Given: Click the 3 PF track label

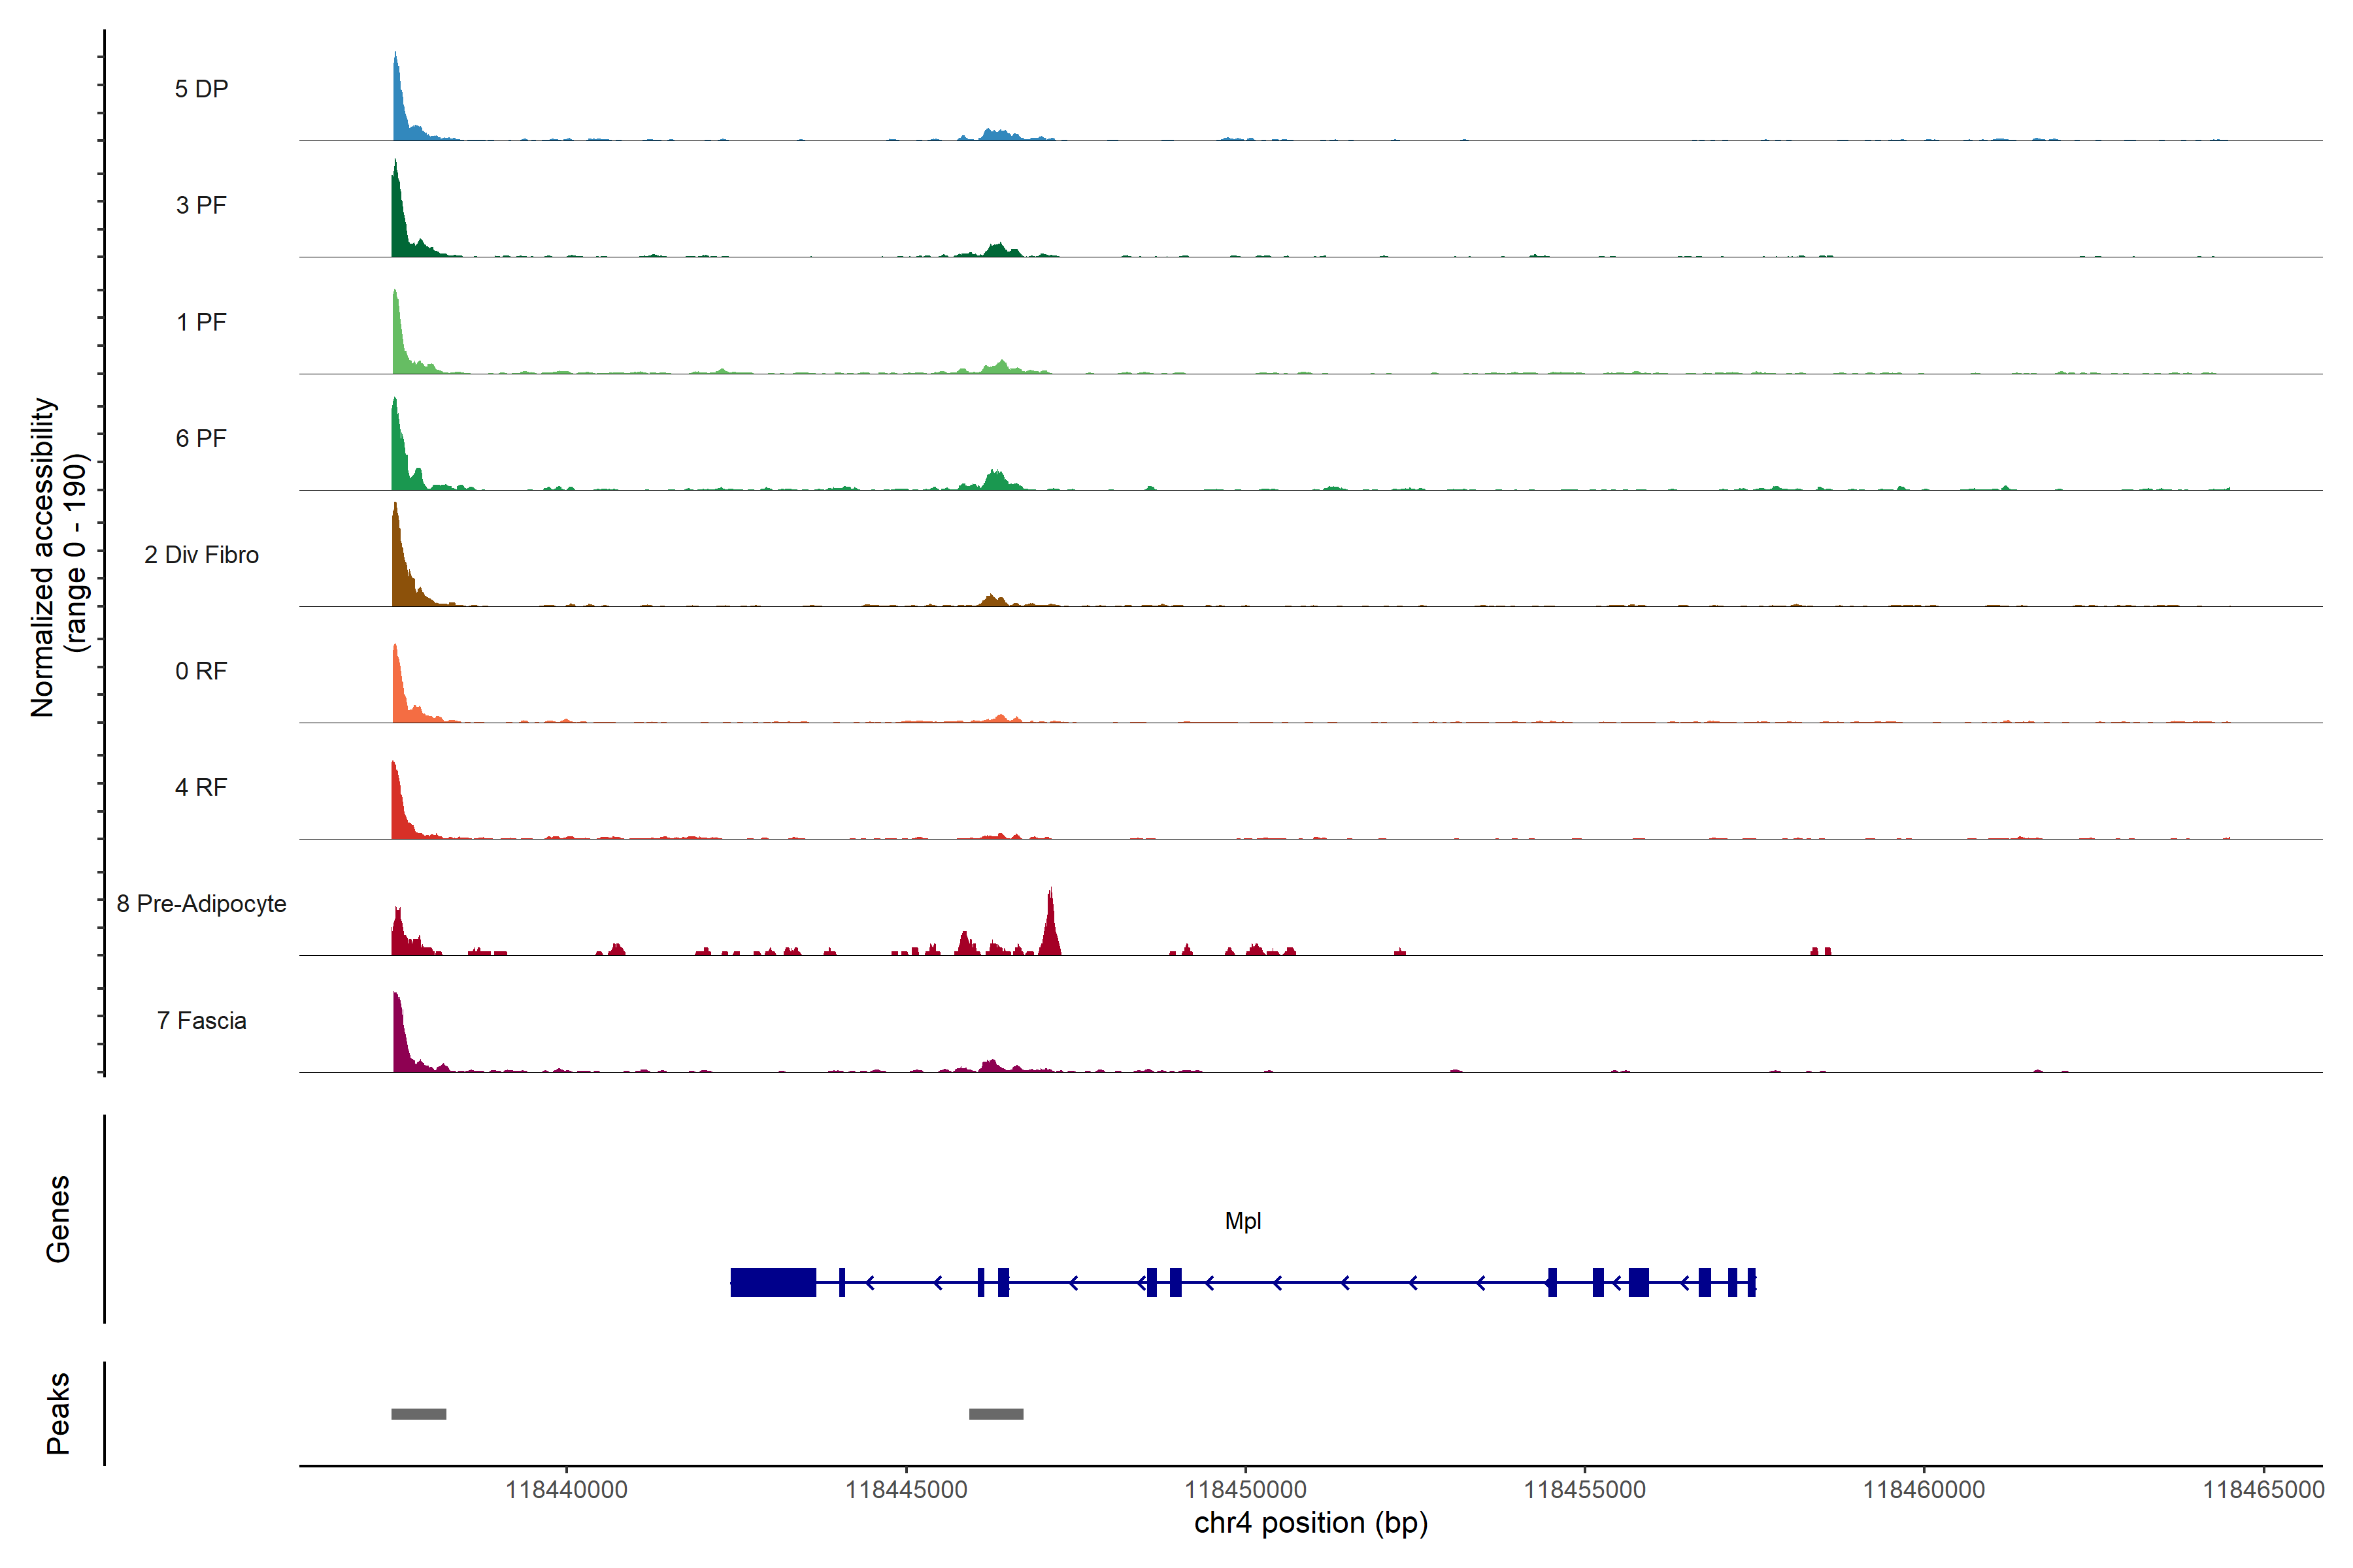Looking at the screenshot, I should tap(201, 205).
